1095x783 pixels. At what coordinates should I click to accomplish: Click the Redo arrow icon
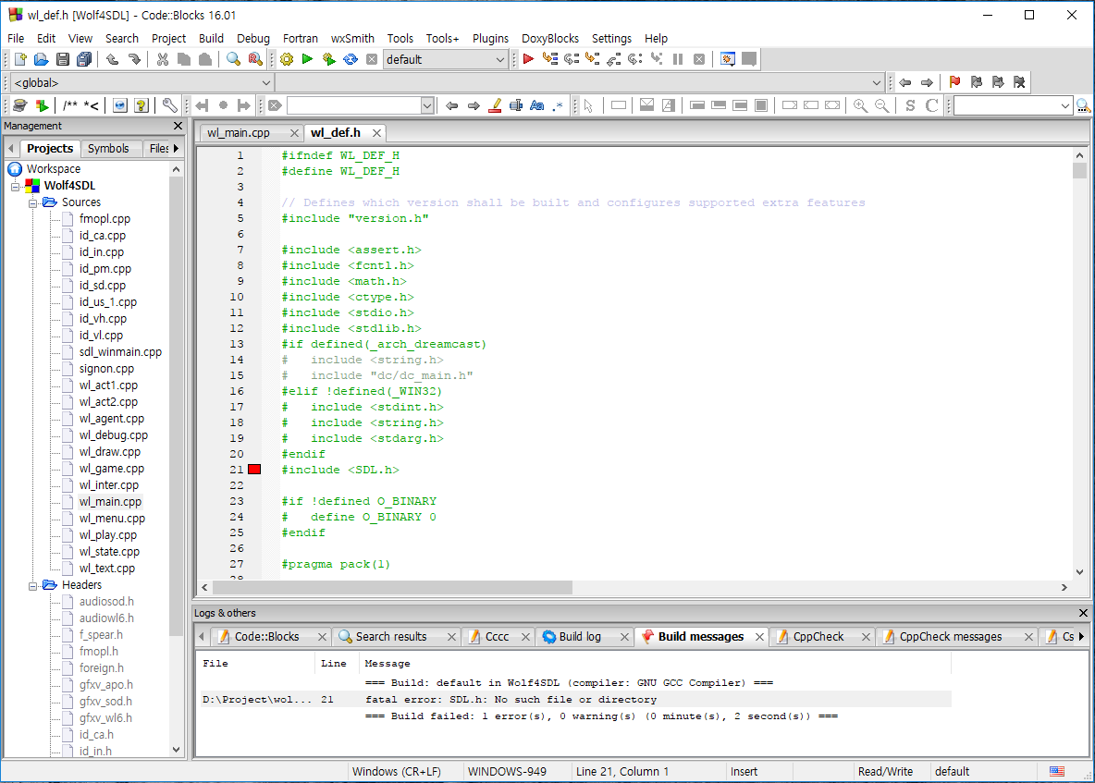(134, 59)
